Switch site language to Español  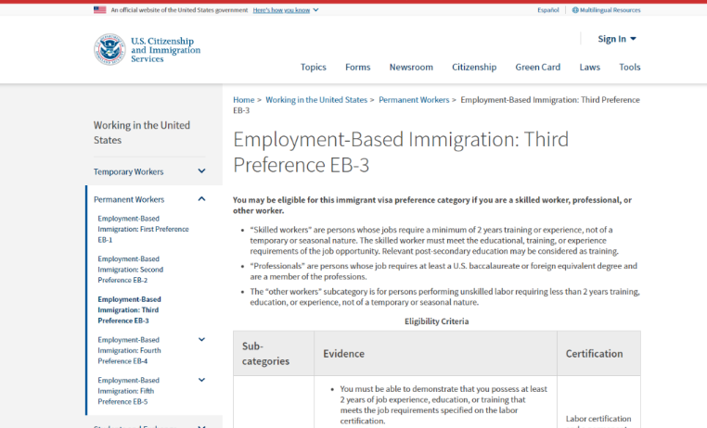547,10
